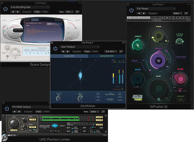Screen dimensions: 194x142
Task: Switch to the Goniometer tab
Action: coord(107,56)
